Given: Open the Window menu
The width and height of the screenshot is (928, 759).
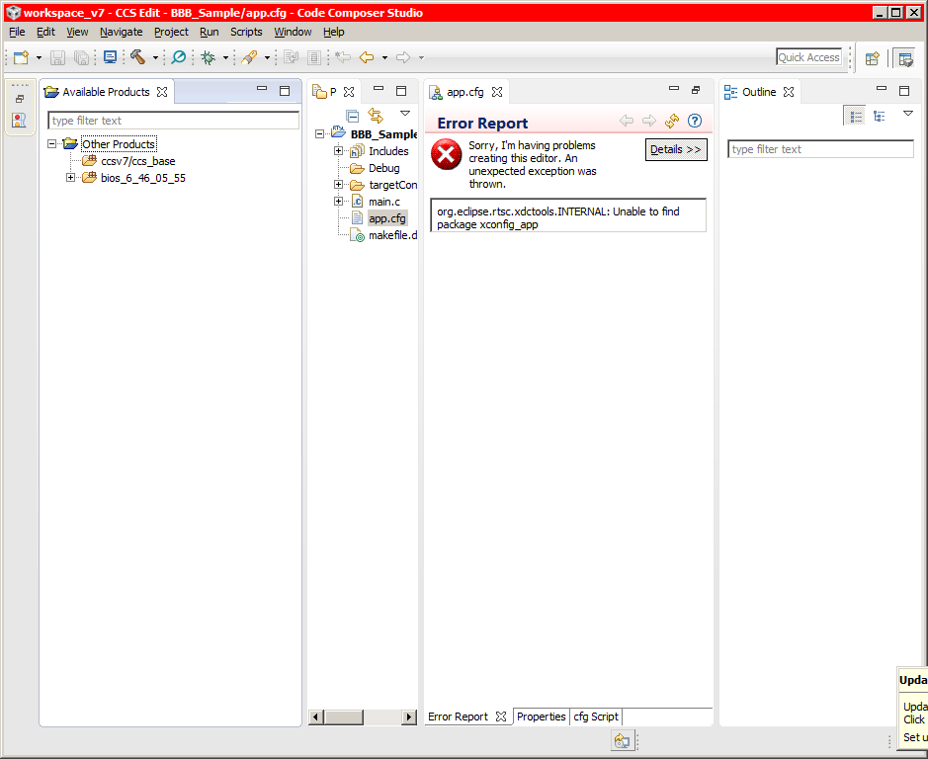Looking at the screenshot, I should [x=293, y=32].
